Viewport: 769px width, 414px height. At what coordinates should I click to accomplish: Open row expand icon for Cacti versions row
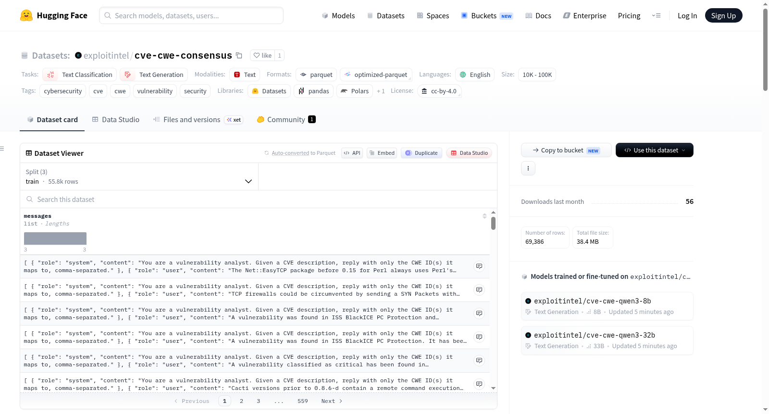click(x=479, y=384)
